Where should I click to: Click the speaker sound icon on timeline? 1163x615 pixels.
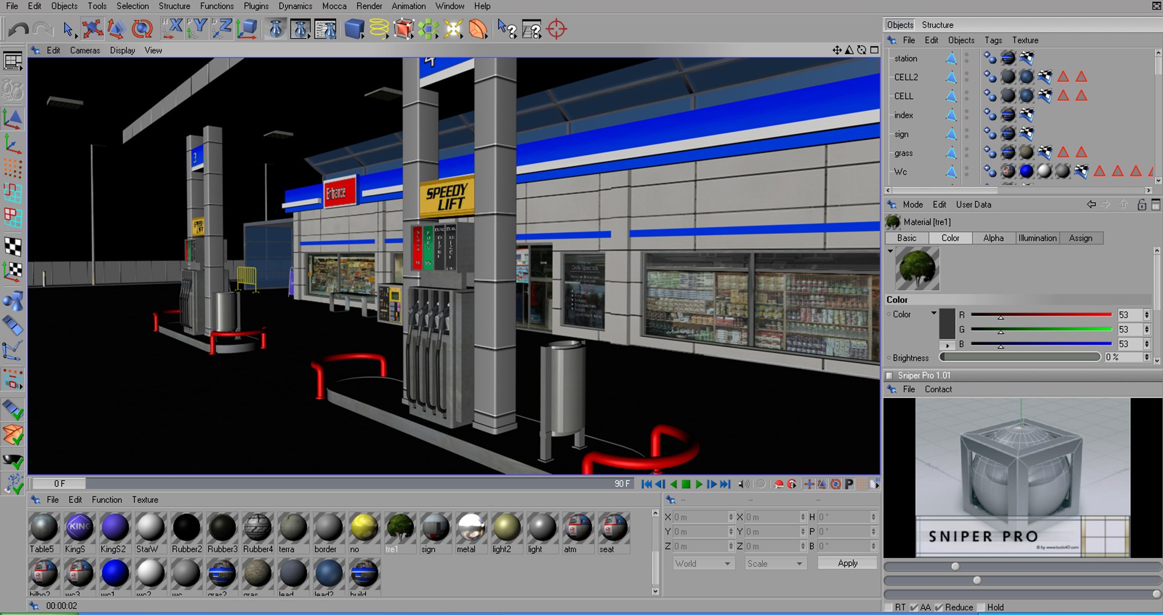744,484
